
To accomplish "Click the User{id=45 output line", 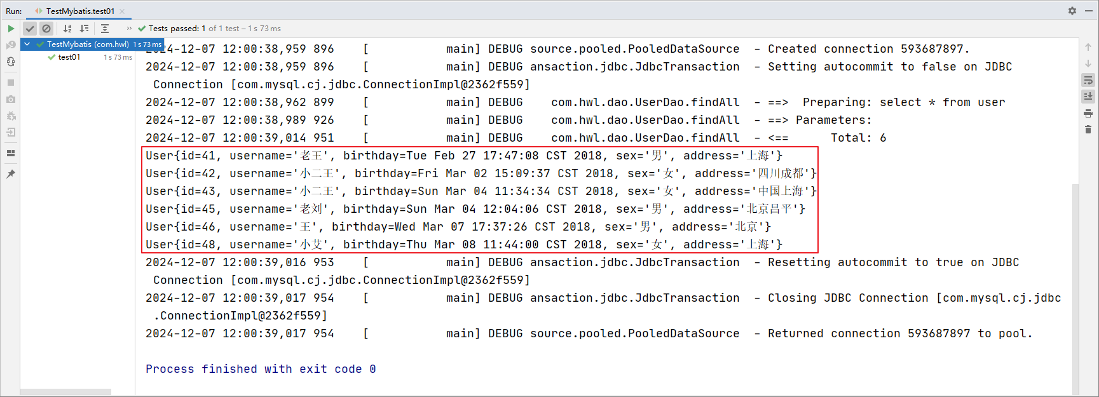I will click(475, 209).
